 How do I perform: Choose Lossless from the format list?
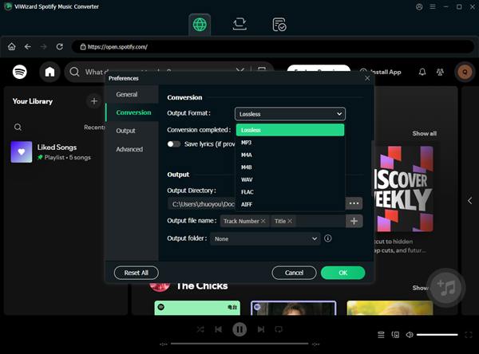[291, 130]
